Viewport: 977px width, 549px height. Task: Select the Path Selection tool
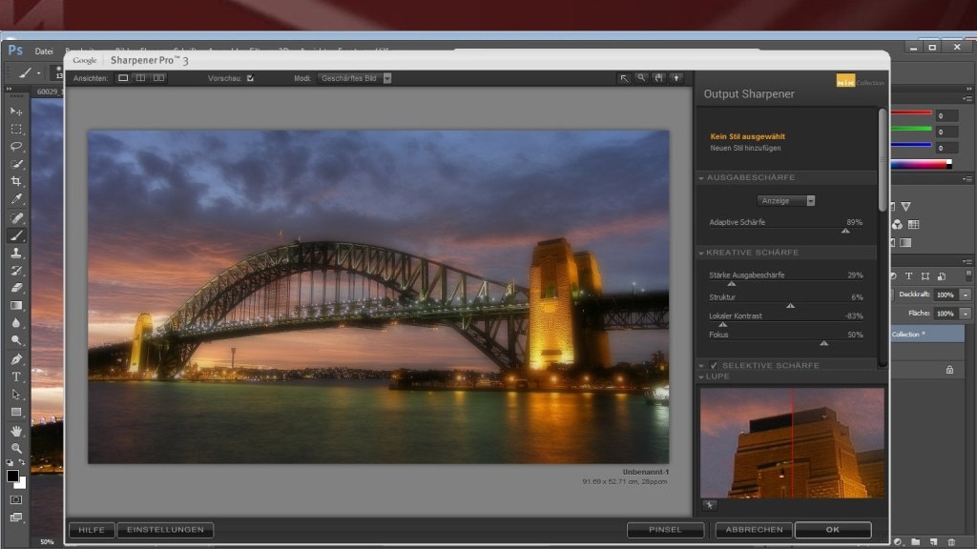click(x=16, y=394)
